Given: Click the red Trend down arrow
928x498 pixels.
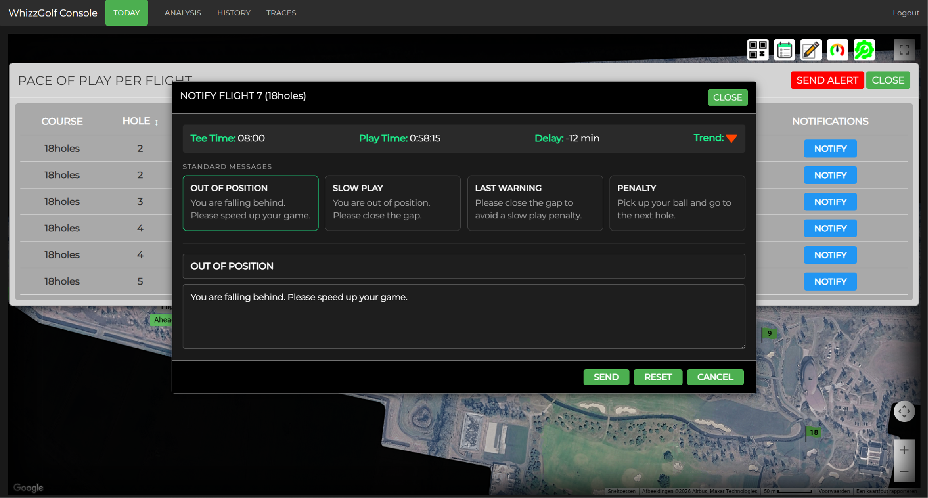Looking at the screenshot, I should tap(731, 138).
